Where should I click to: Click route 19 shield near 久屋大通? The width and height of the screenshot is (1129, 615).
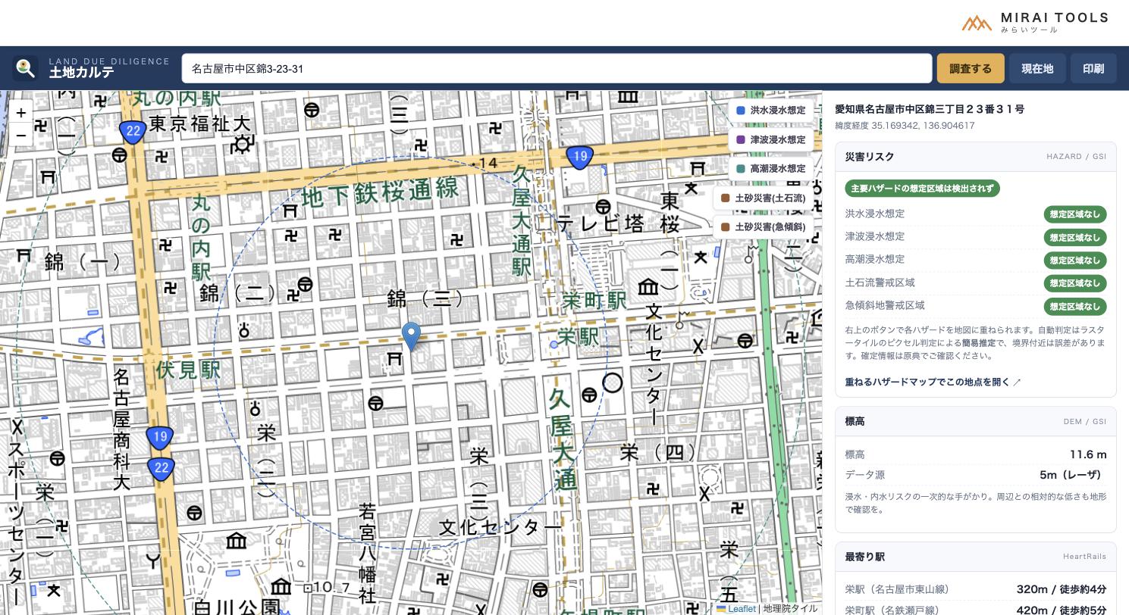[x=580, y=158]
